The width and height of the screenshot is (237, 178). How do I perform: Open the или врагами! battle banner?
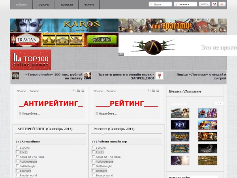point(173,25)
